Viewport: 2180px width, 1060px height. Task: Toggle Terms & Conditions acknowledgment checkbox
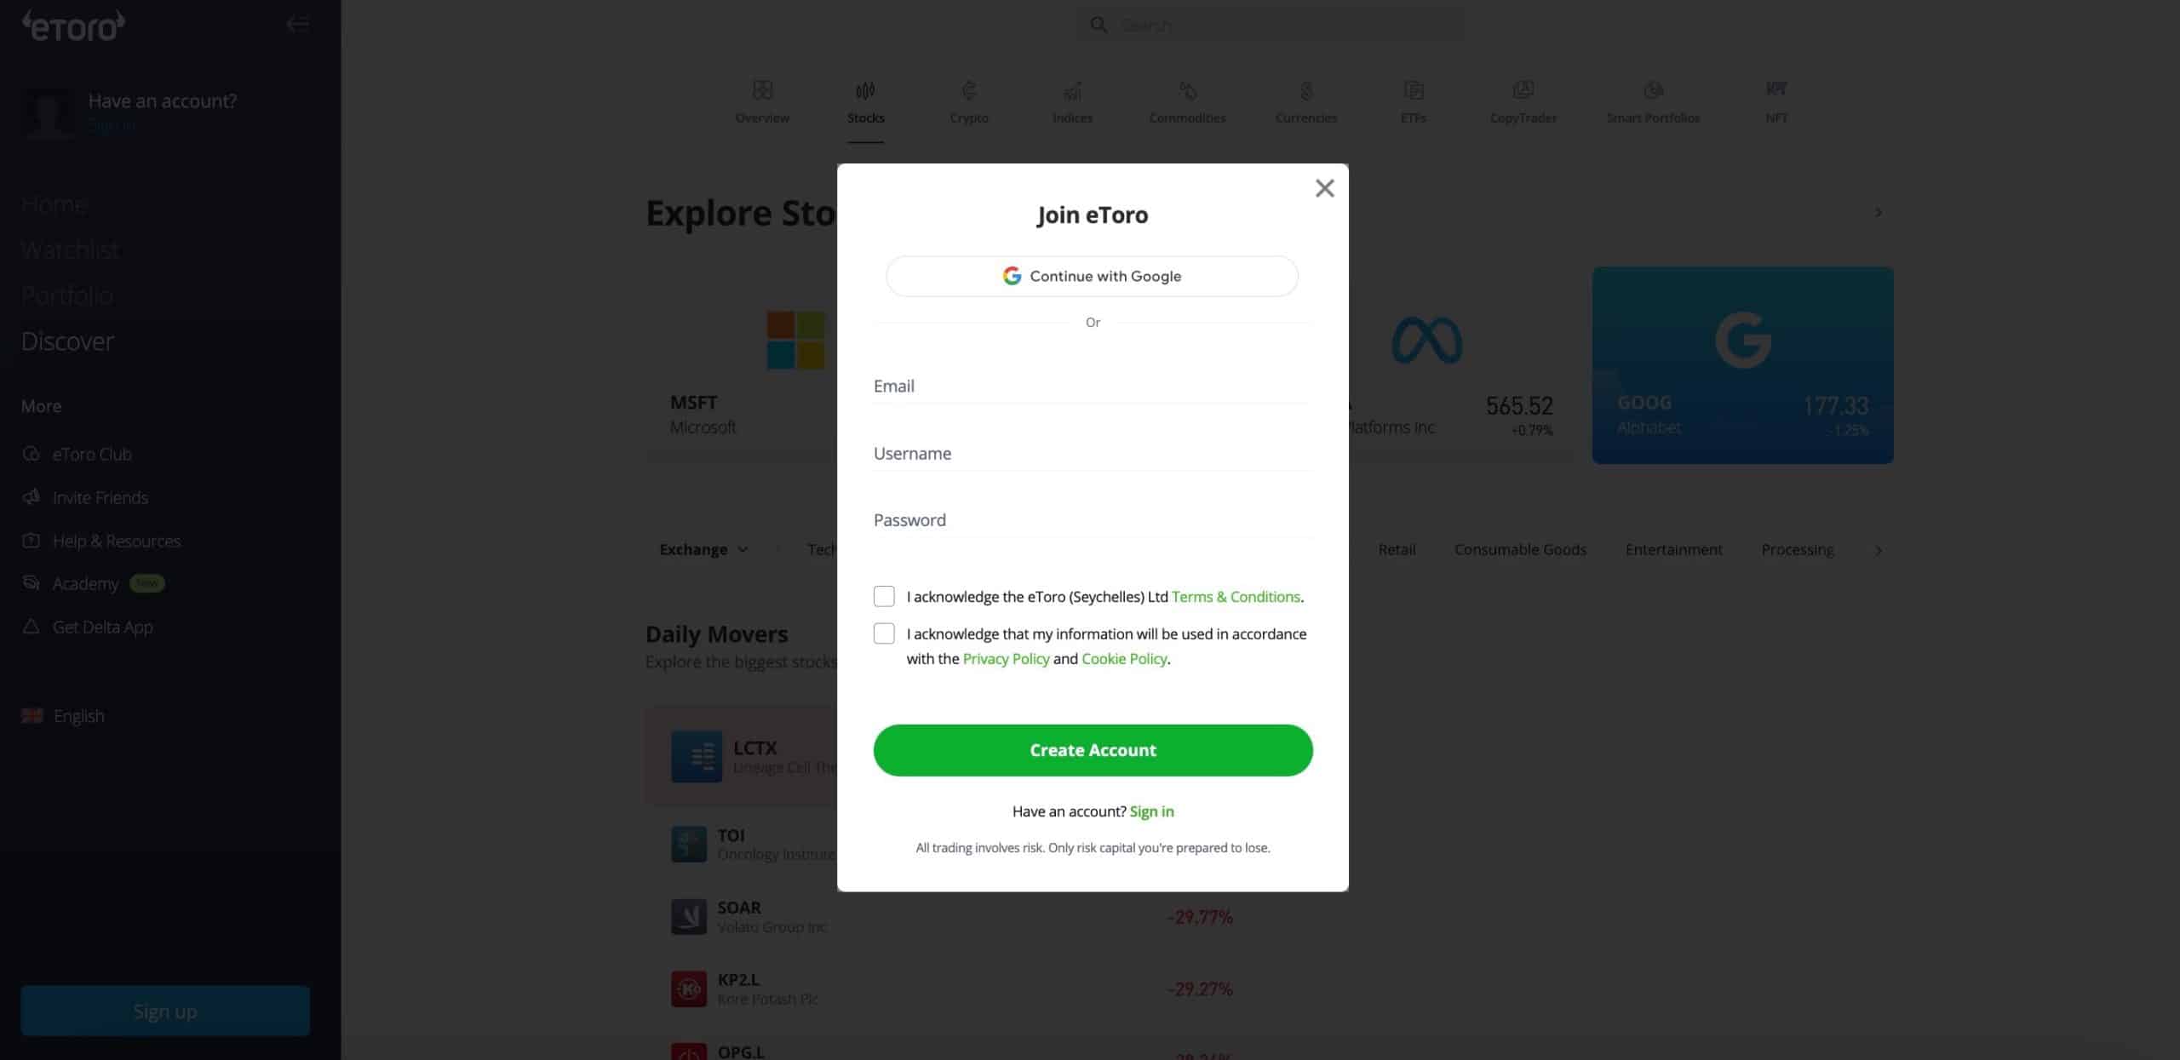pos(884,596)
